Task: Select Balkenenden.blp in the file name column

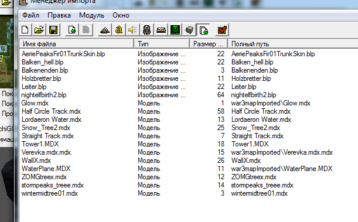Action: (45, 70)
